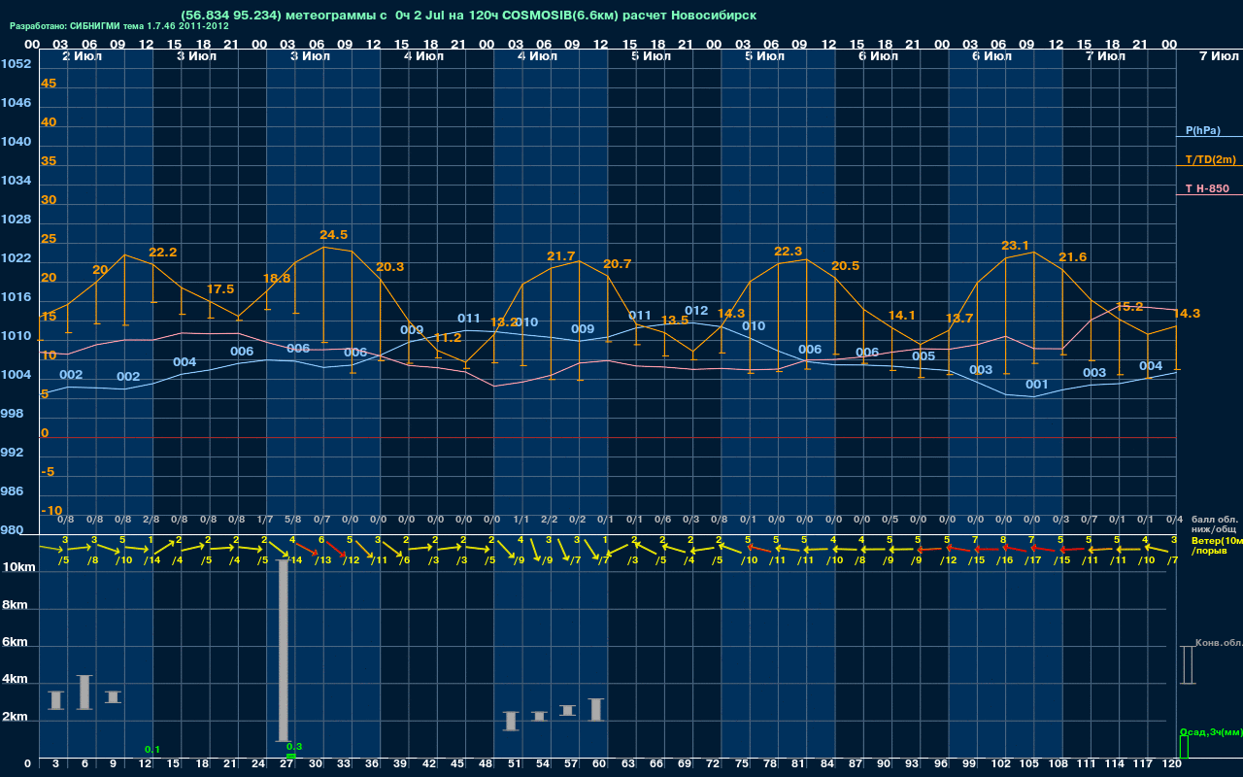Click hour 27 on the bottom axis
Image resolution: width=1243 pixels, height=777 pixels.
pyautogui.click(x=286, y=764)
